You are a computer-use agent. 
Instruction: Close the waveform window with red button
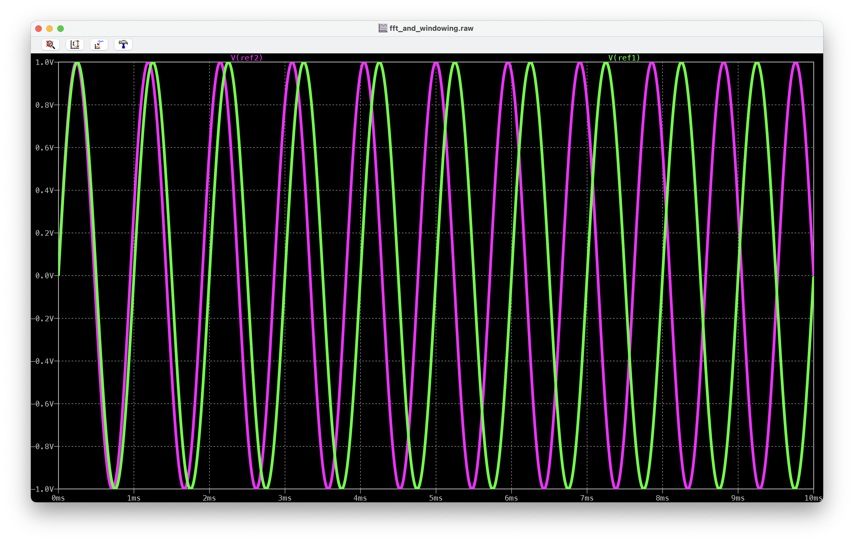click(x=39, y=28)
